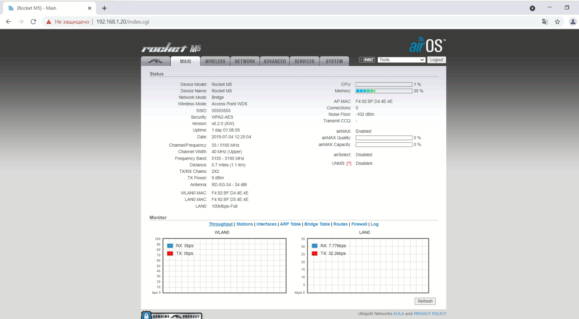The height and width of the screenshot is (319, 579).
Task: Click the airMAX Quality bar
Action: (x=384, y=138)
